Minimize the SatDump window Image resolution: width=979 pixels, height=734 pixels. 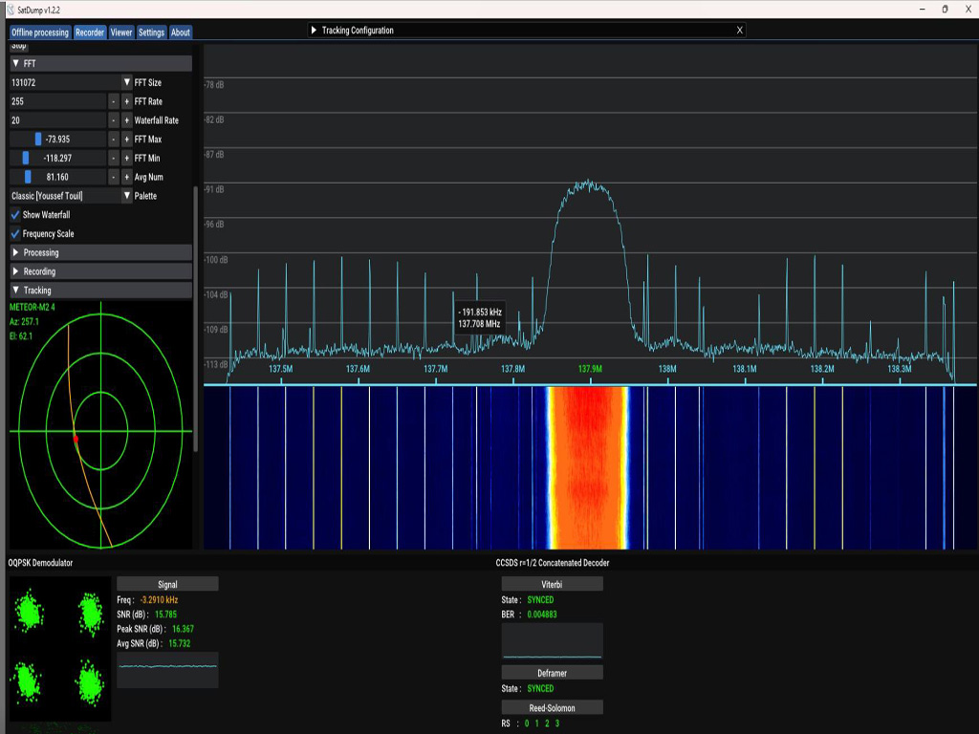coord(923,10)
